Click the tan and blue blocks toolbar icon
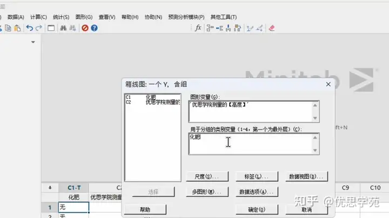The image size is (389, 218). tap(237, 28)
